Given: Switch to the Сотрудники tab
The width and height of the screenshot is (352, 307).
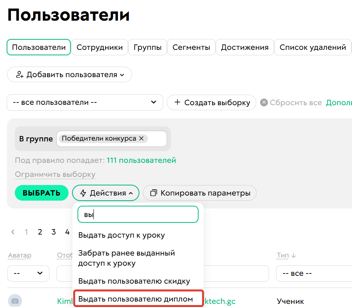Looking at the screenshot, I should [x=99, y=47].
